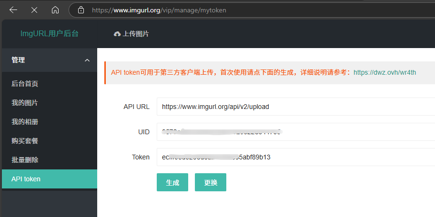435x217 pixels.
Task: Select the API token sidebar item
Action: [50, 179]
